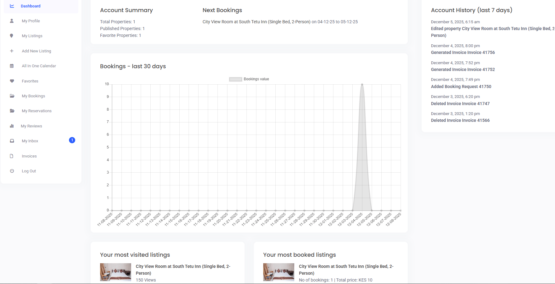Click the My Listings map pin icon
This screenshot has width=555, height=284.
point(12,36)
